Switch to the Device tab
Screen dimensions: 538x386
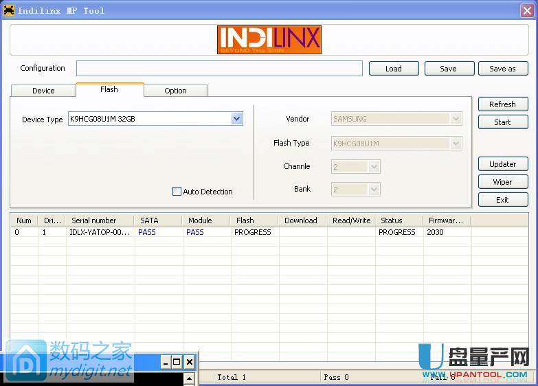click(x=43, y=91)
